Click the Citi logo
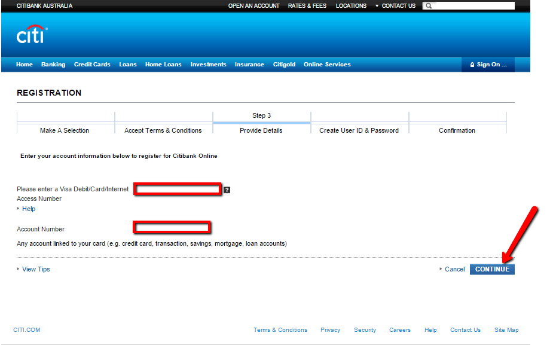Screen dimensions: 556x345 click(x=31, y=35)
